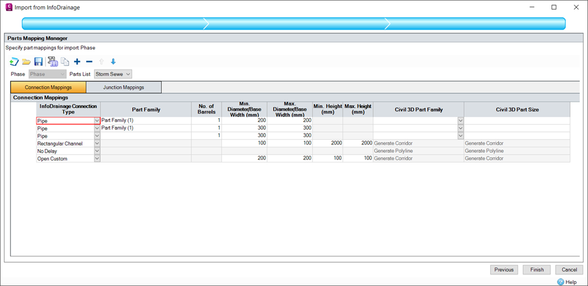This screenshot has width=588, height=286.
Task: Open the disabled Phase dropdown
Action: coord(48,74)
